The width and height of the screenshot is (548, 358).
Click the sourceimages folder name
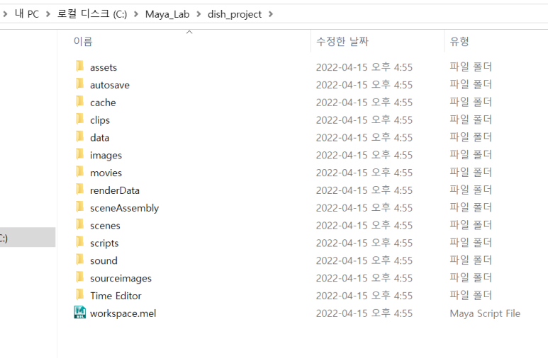click(121, 279)
